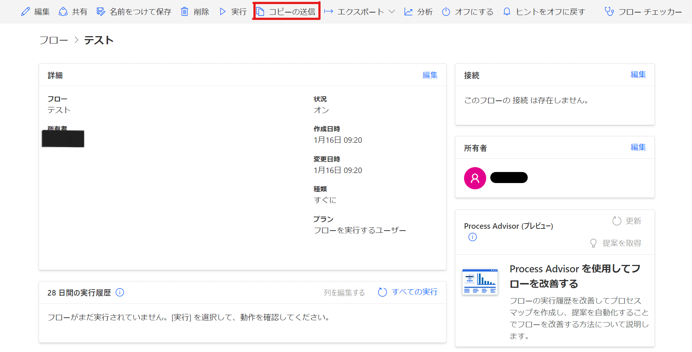
Task: Select the 削除 toolbar label
Action: point(201,12)
